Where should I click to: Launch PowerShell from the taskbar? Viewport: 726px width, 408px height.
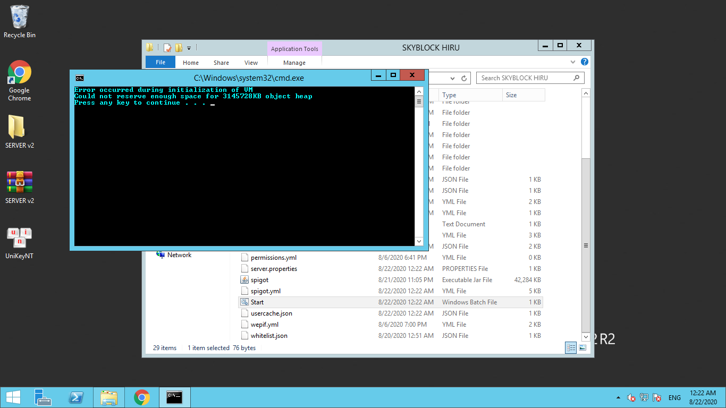coord(76,397)
